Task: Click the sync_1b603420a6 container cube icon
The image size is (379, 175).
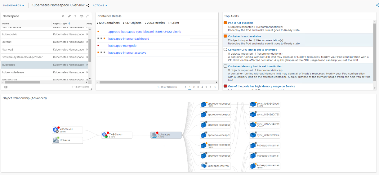Action: (x=253, y=105)
